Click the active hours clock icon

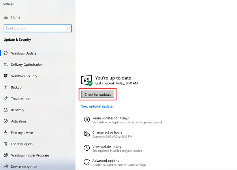tap(87, 134)
